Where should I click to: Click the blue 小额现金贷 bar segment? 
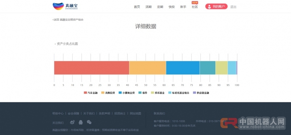(183, 68)
